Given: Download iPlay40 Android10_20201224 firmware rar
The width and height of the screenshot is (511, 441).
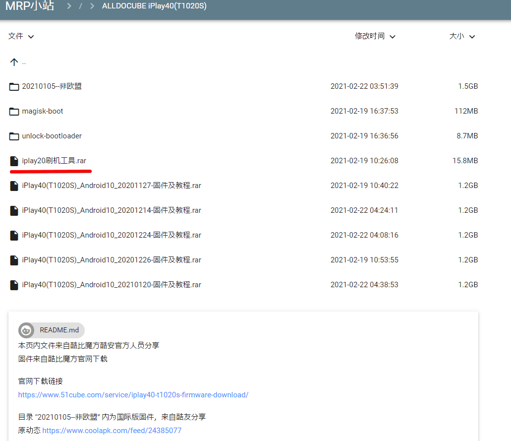Looking at the screenshot, I should tap(112, 235).
